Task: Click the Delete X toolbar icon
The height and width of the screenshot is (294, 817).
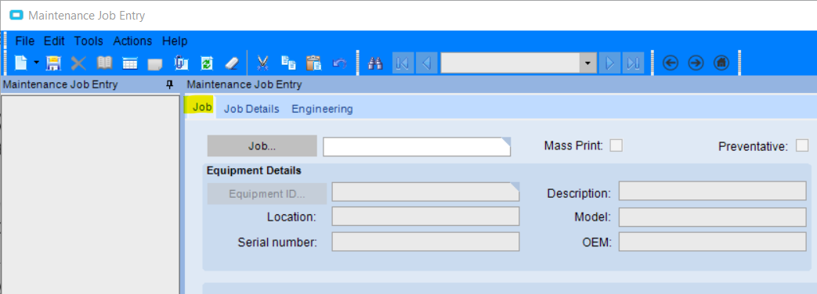Action: pos(78,63)
